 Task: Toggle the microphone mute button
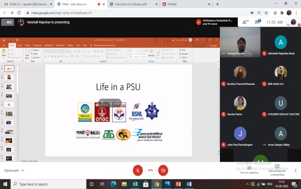coord(137,170)
